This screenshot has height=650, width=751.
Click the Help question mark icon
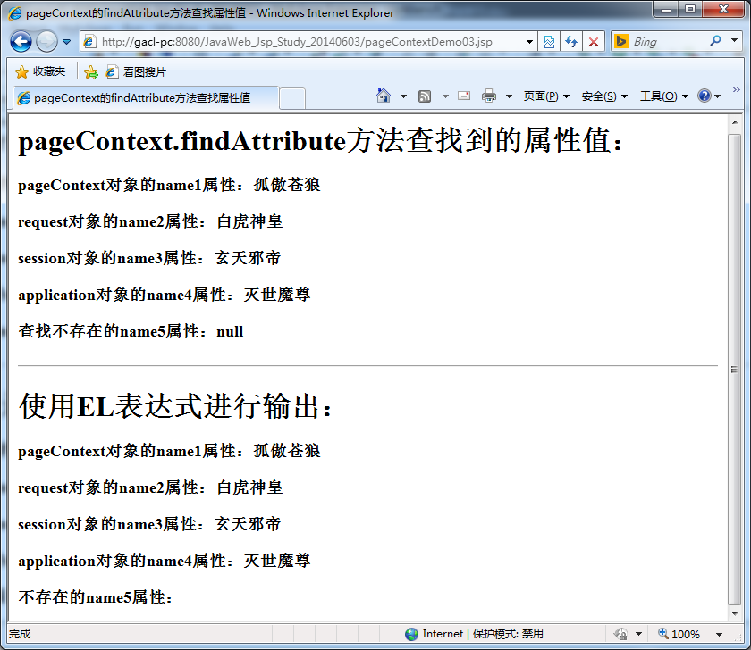(x=705, y=96)
